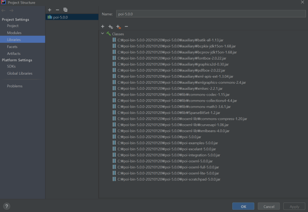Image resolution: width=308 pixels, height=212 pixels.
Task: Select the pdfbox-2.0.22.jar entry
Action: tap(171, 70)
